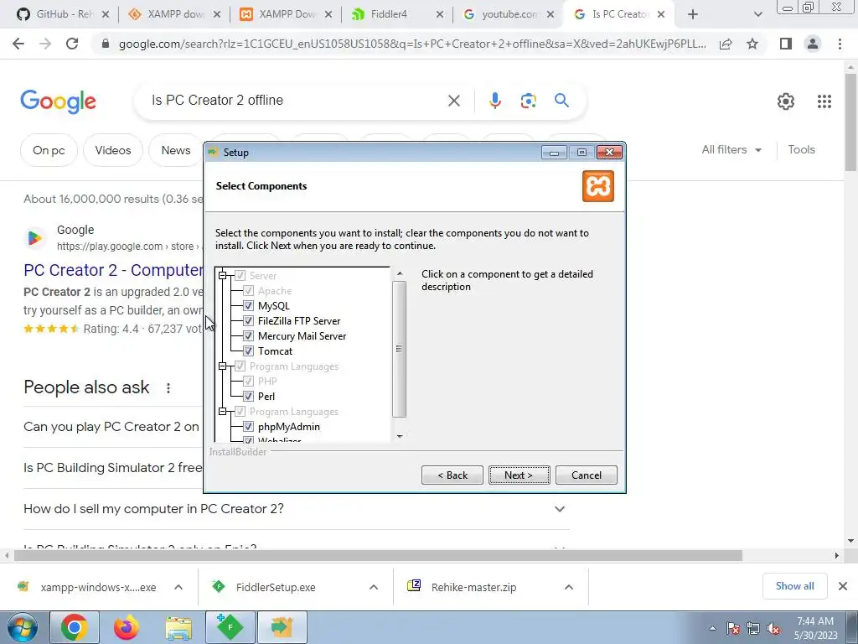This screenshot has height=644, width=858.
Task: Share this page icon in address bar
Action: pos(726,44)
